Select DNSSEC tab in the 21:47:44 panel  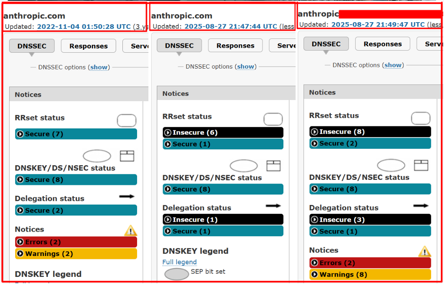(x=179, y=46)
